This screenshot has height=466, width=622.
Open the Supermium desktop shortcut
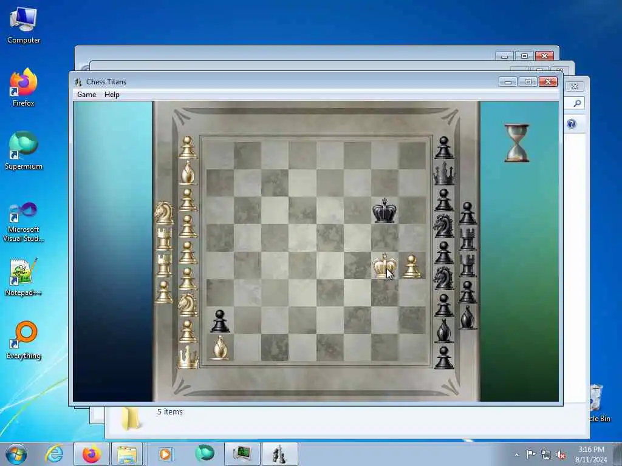pos(24,150)
